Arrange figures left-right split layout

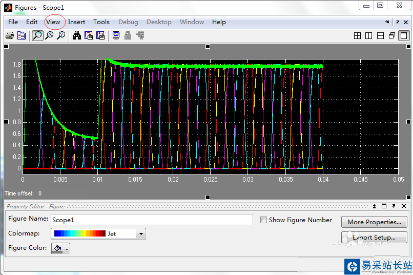click(x=369, y=35)
